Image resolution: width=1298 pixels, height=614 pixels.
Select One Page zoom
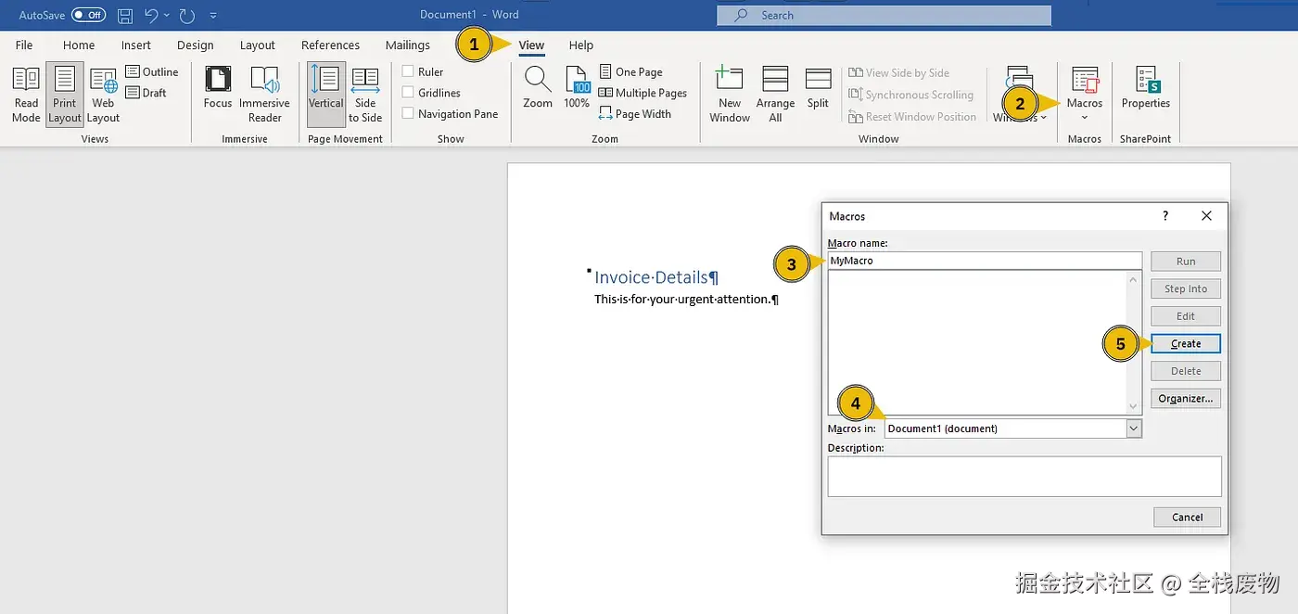click(x=630, y=72)
